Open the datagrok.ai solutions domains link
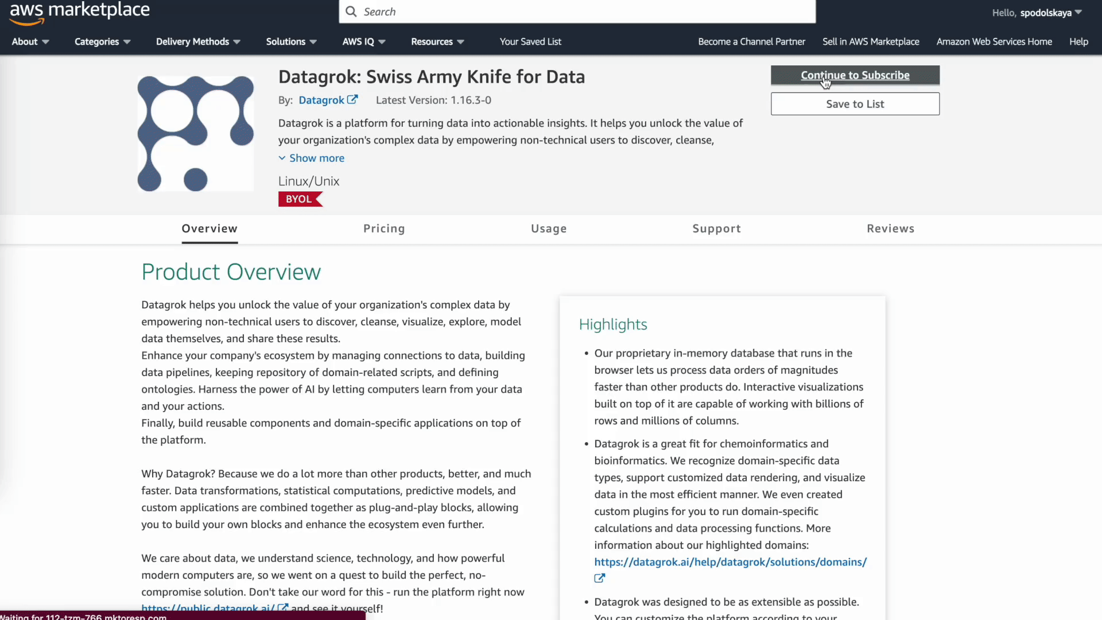Viewport: 1102px width, 620px height. click(730, 562)
